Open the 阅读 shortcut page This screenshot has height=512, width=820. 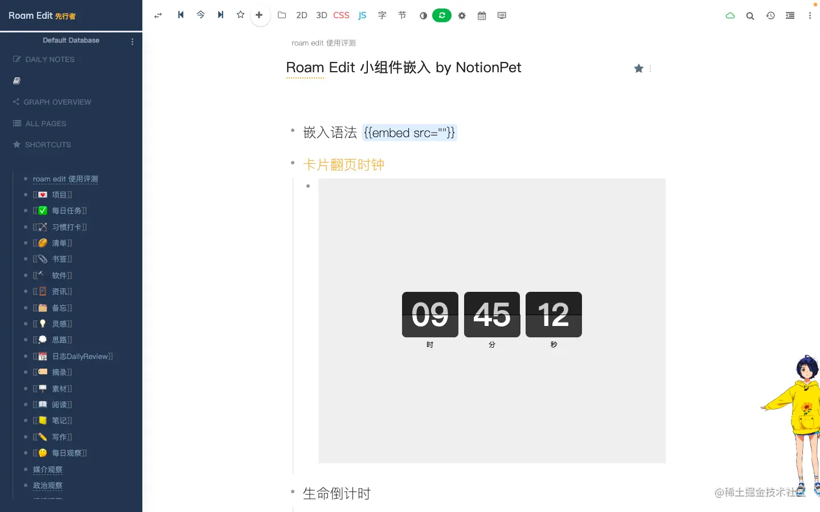52,404
